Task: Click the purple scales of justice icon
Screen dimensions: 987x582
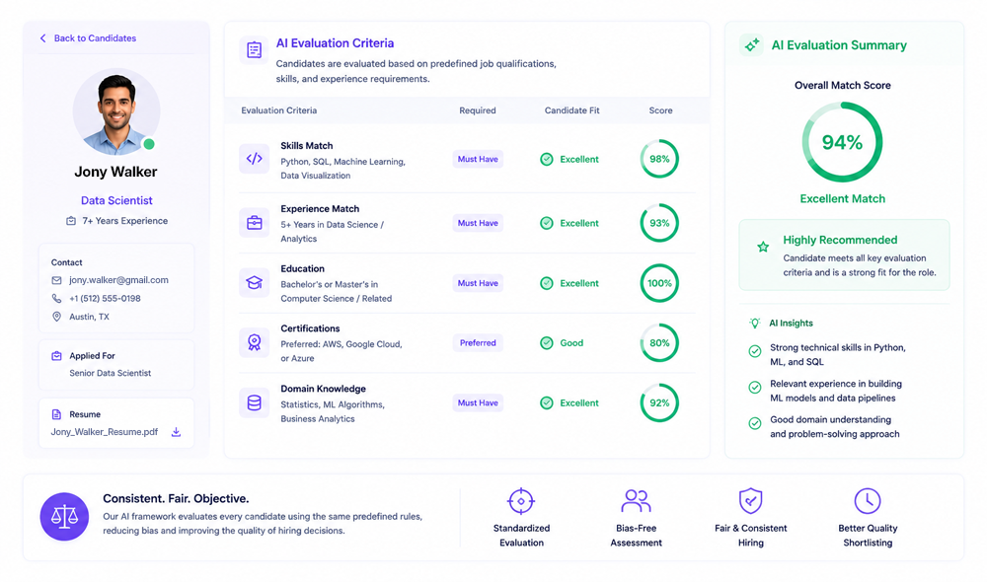Action: 64,517
